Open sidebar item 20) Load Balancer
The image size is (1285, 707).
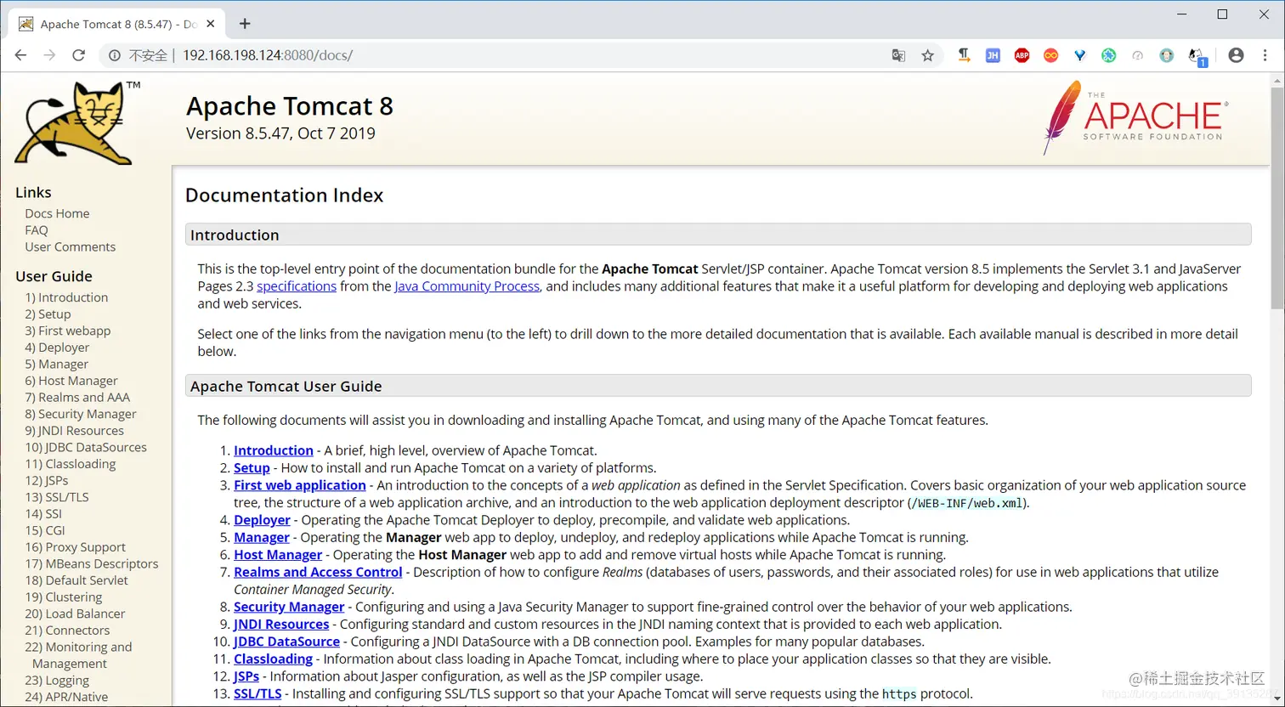(75, 614)
